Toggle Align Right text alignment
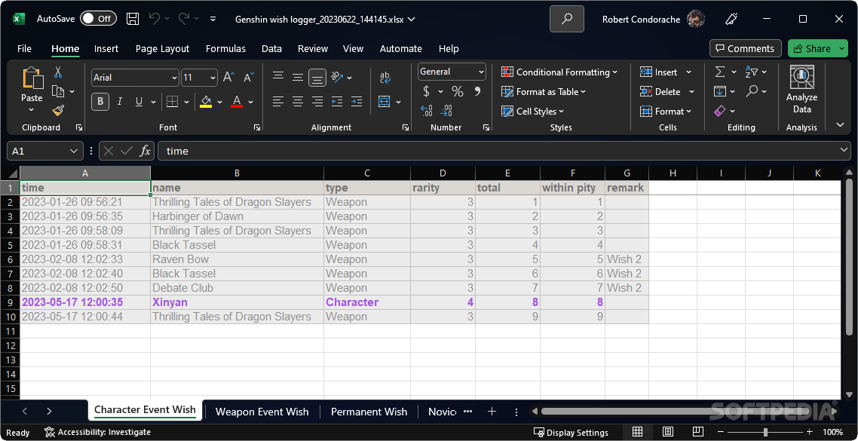 [x=317, y=101]
